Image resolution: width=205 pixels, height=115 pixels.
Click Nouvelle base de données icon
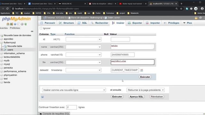click(x=2, y=35)
